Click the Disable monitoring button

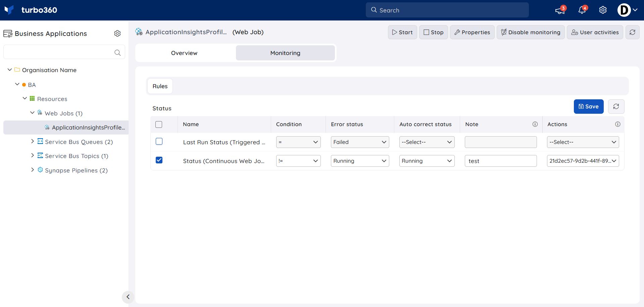coord(531,32)
